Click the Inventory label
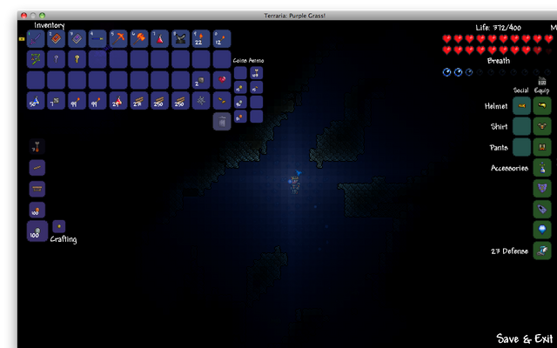Screen dimensions: 557x348 coord(50,25)
